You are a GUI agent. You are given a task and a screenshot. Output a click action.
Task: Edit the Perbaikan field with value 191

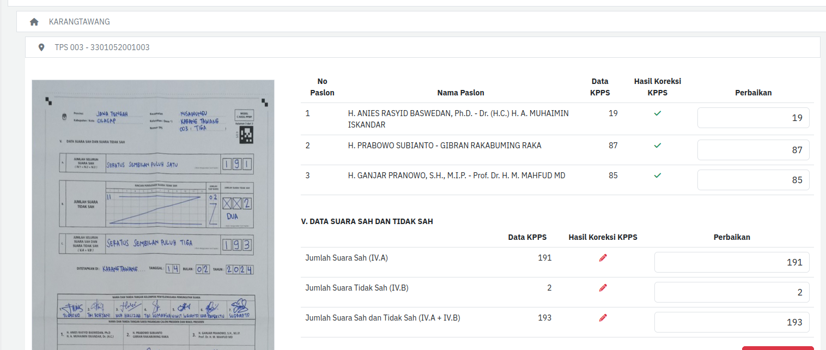point(731,262)
